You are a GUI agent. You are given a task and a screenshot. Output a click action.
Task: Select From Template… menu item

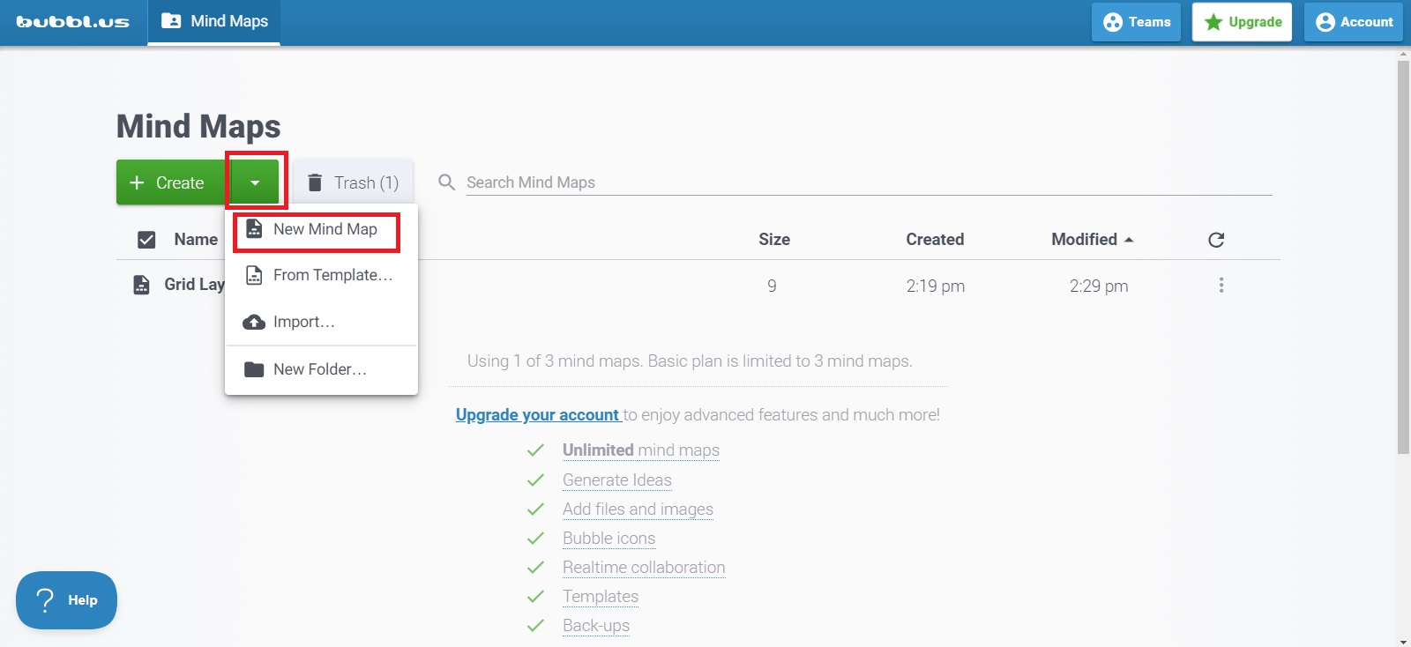(321, 275)
